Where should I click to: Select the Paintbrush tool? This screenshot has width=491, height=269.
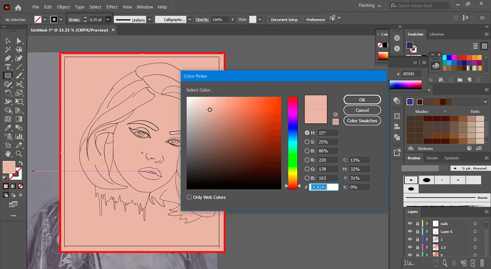tap(19, 75)
